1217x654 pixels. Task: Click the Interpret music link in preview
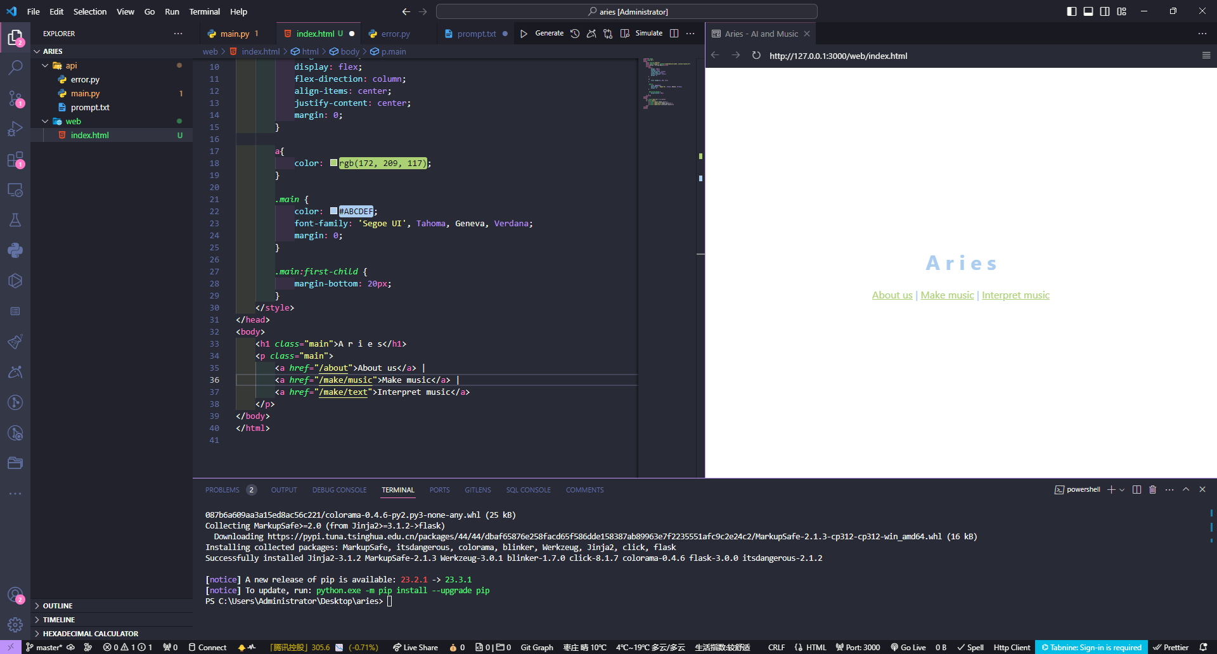(1015, 295)
